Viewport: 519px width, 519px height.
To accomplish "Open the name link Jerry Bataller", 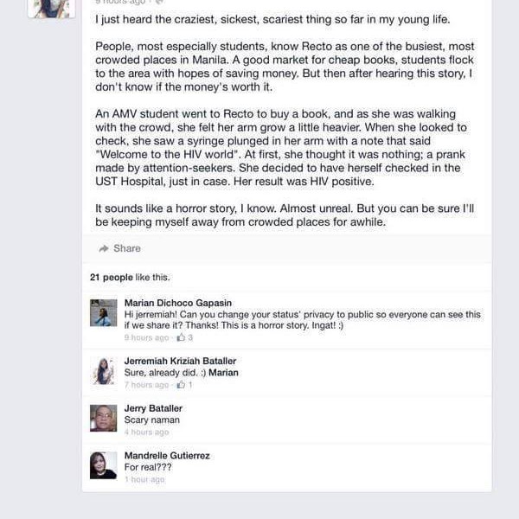I will pos(153,408).
